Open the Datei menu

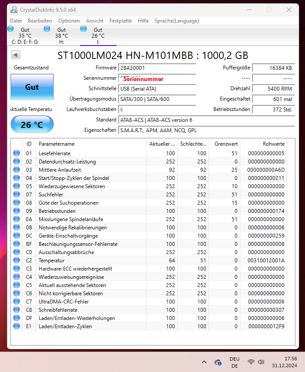(16, 21)
